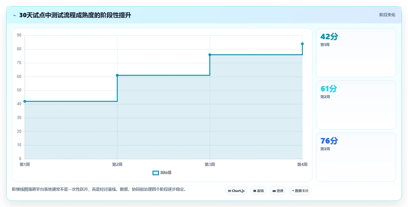Click the 90 y-axis tick label
The image size is (408, 207).
point(19,35)
